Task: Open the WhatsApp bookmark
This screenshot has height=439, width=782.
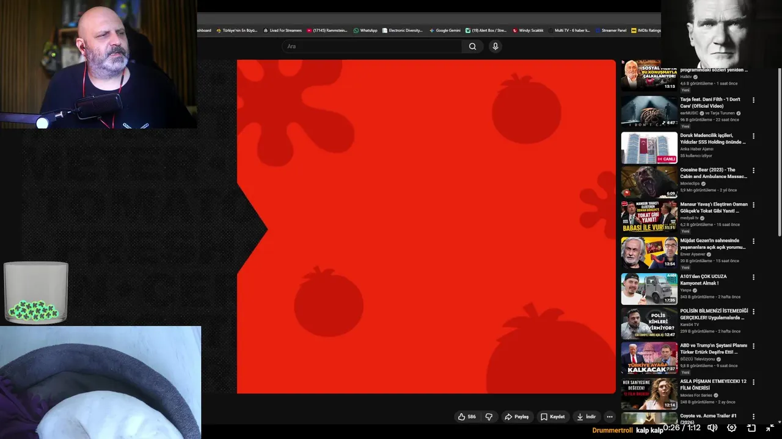Action: click(x=365, y=30)
